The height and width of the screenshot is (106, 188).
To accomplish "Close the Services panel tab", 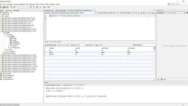I will [12, 11].
